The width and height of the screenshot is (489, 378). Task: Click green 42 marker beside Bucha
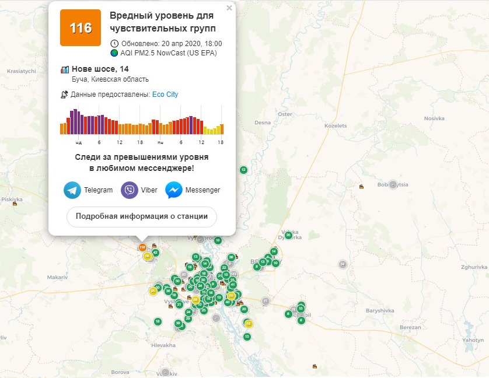155,253
